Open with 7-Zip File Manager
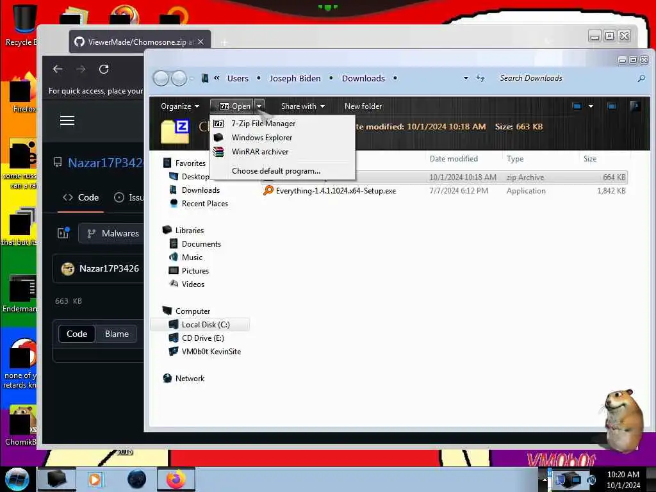656x492 pixels. coord(263,124)
